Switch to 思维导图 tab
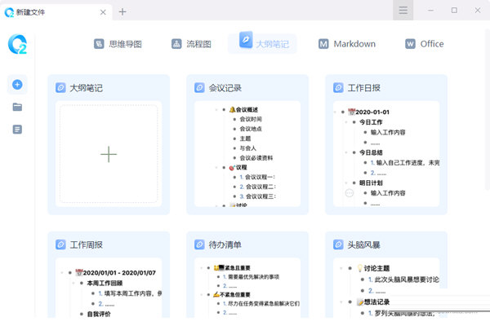Image resolution: width=490 pixels, height=326 pixels. pos(118,44)
